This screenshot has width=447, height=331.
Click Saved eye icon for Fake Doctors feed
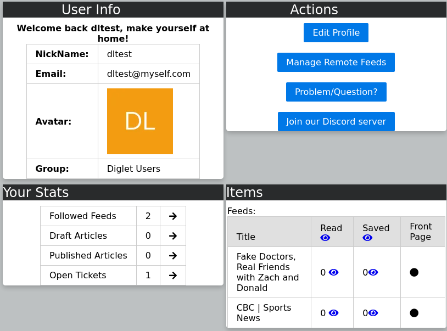click(373, 272)
